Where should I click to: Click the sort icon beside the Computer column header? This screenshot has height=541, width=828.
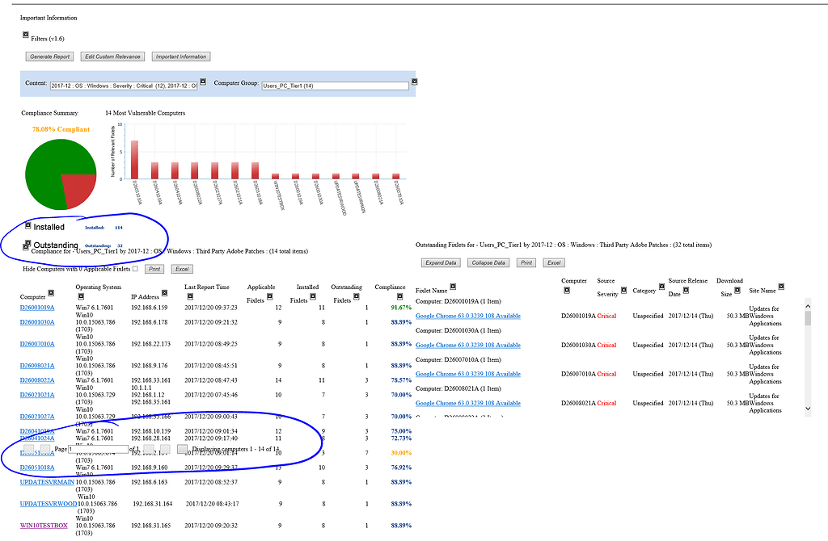coord(51,292)
